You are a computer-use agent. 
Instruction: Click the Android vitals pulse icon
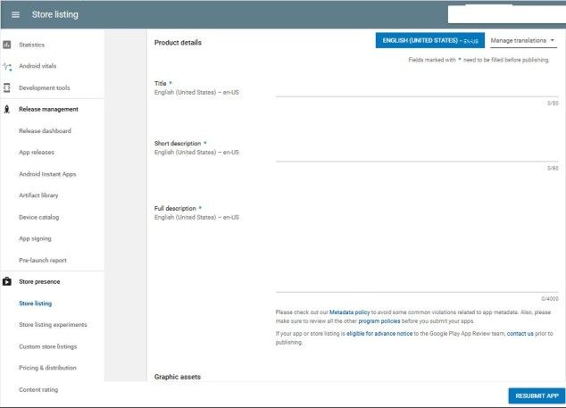pyautogui.click(x=7, y=66)
